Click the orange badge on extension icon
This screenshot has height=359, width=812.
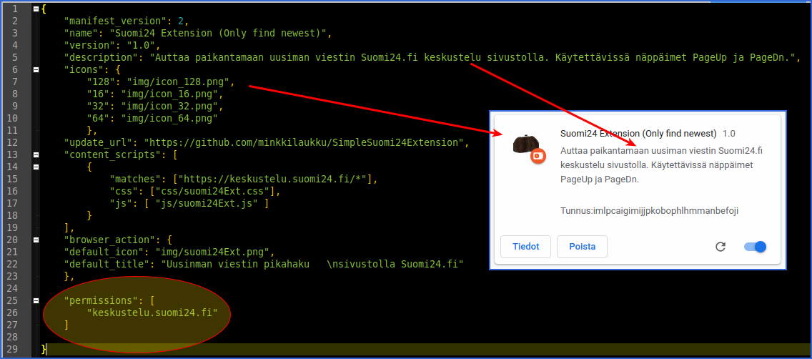click(538, 155)
